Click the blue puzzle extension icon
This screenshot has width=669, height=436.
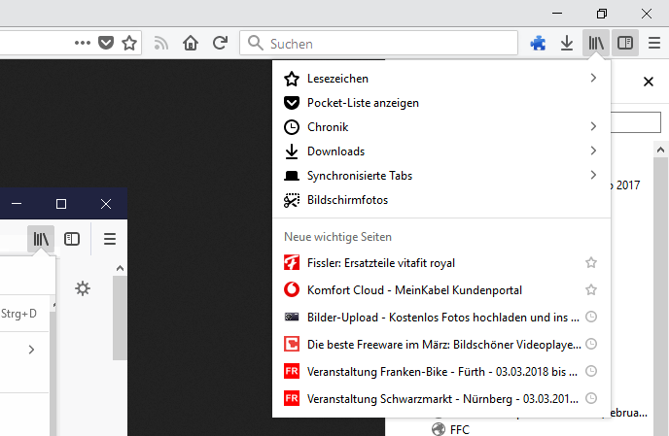tap(538, 43)
